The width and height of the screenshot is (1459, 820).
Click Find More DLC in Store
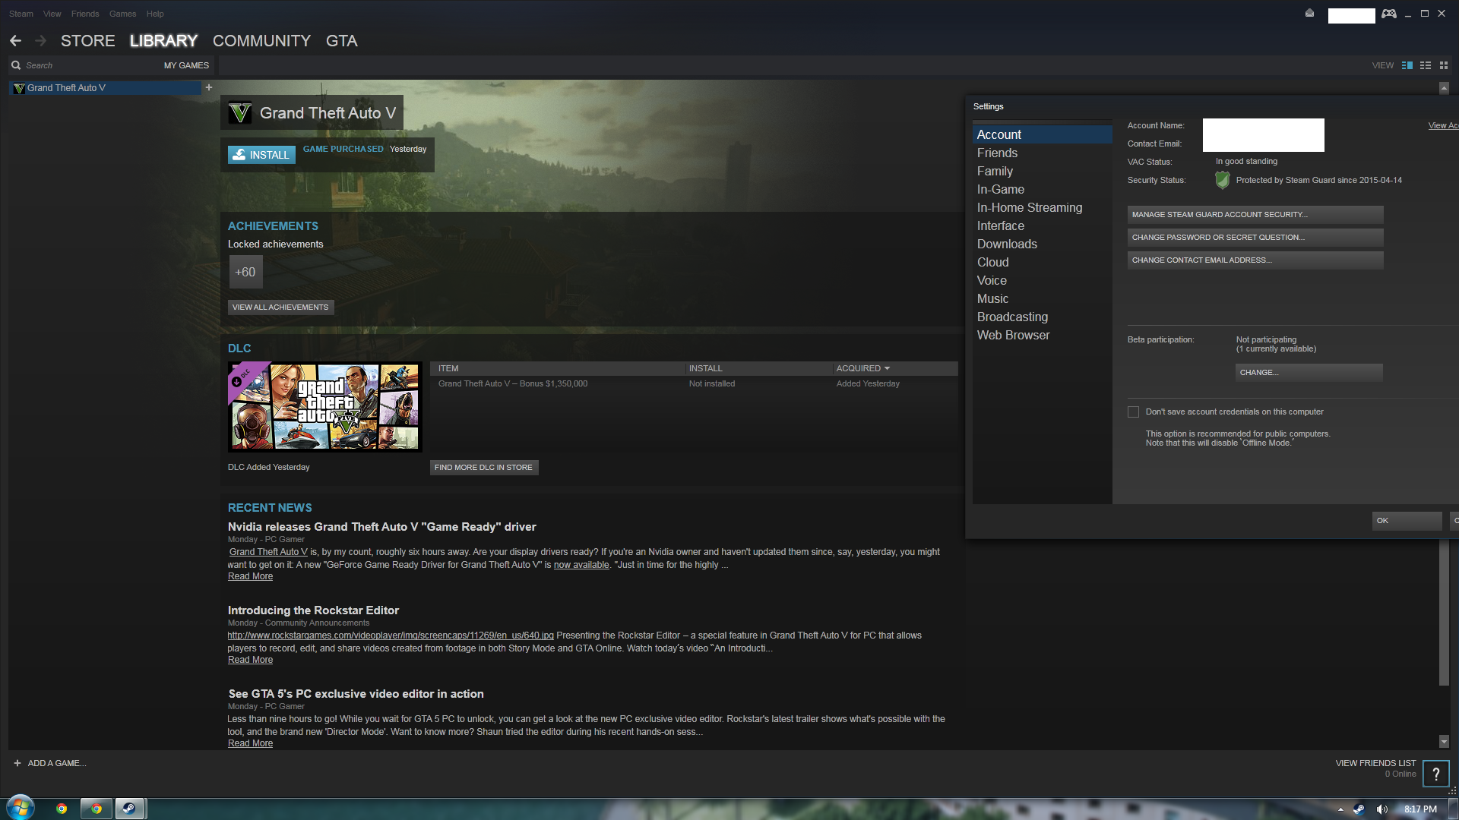[484, 468]
